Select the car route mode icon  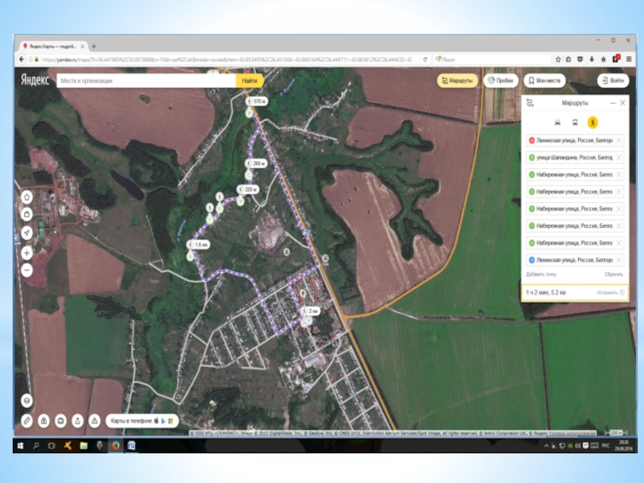click(557, 122)
